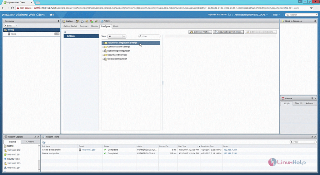
Task: Select Settings in the Configure sidebar
Action: point(81,36)
